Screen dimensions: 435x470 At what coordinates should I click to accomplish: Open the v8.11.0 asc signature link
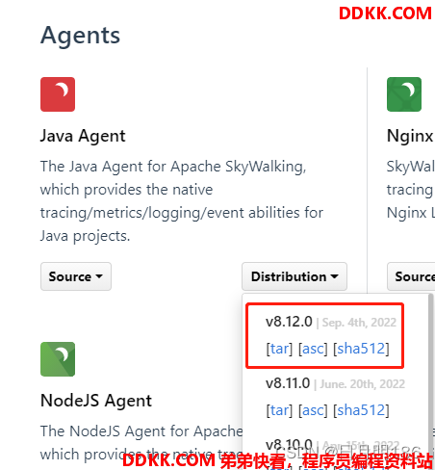[313, 410]
